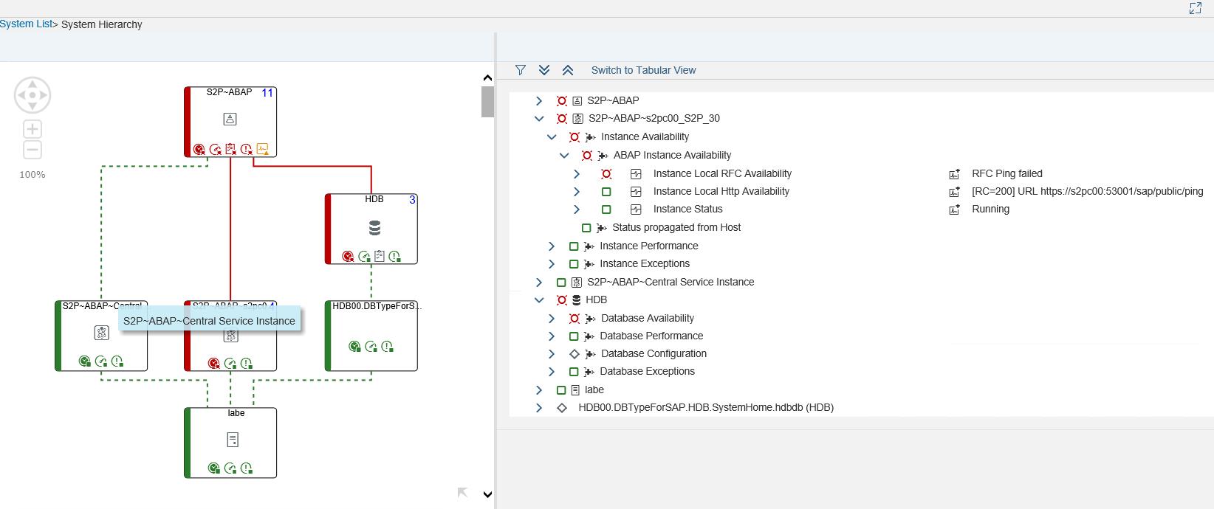Select Database Configuration label
The height and width of the screenshot is (509, 1214).
click(x=654, y=353)
